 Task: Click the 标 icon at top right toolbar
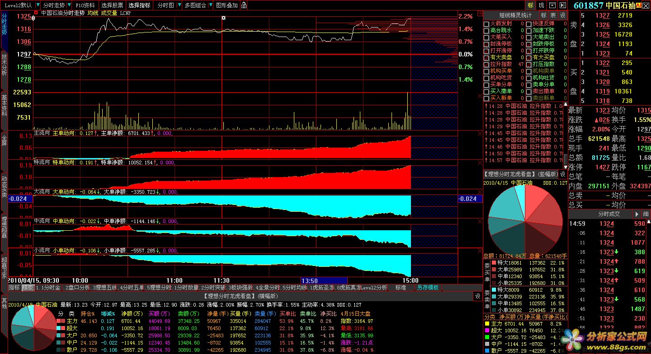point(530,5)
